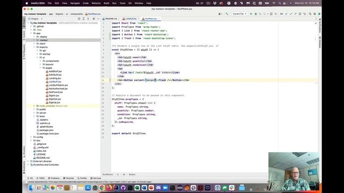
Task: Expand the config folder
Action: (31, 137)
